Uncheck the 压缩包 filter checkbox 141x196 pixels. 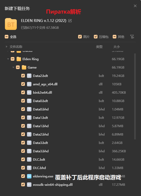[x=96, y=37]
